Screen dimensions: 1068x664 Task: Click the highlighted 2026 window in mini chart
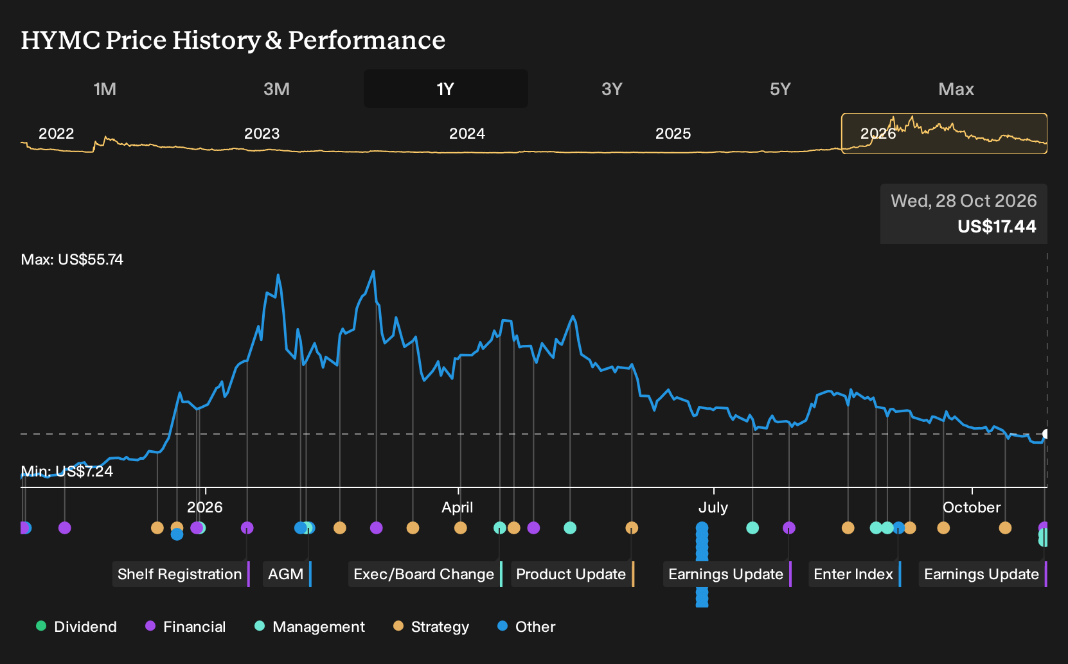944,134
